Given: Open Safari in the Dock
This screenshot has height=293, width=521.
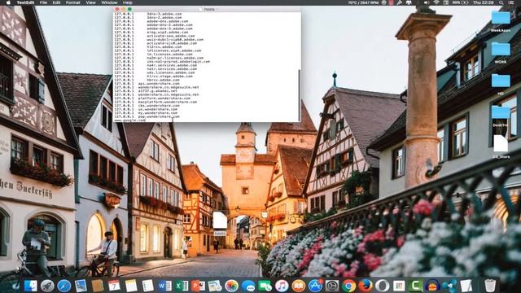Looking at the screenshot, I should pos(63,286).
